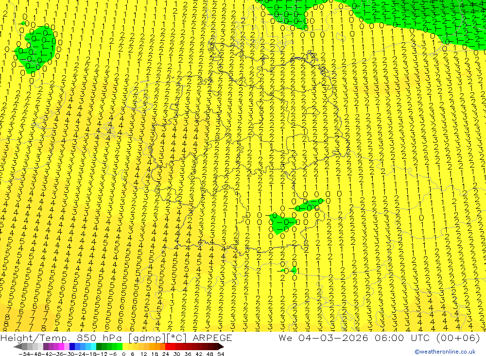Click the '-54' label on the color scale
This screenshot has width=486, height=356.
[23, 354]
